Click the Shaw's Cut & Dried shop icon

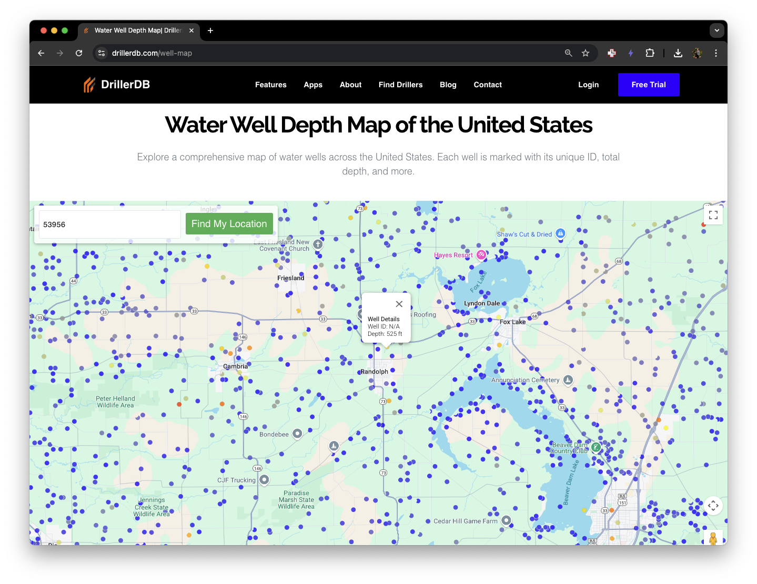coord(560,233)
